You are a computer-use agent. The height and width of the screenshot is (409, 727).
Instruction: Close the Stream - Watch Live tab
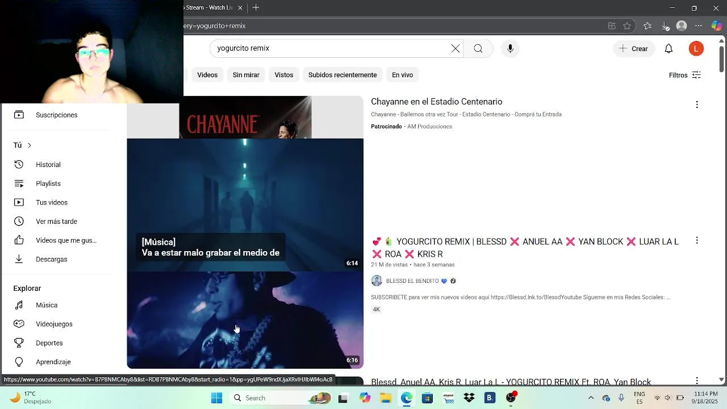(x=240, y=8)
